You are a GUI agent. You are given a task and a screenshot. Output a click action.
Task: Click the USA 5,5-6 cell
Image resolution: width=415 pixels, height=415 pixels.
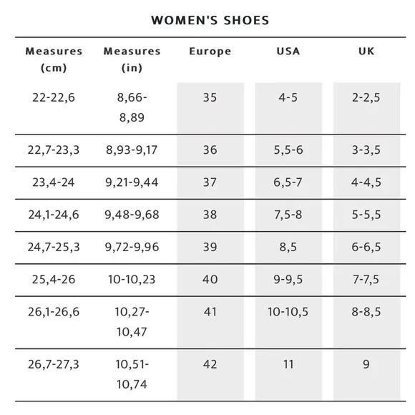coord(288,150)
